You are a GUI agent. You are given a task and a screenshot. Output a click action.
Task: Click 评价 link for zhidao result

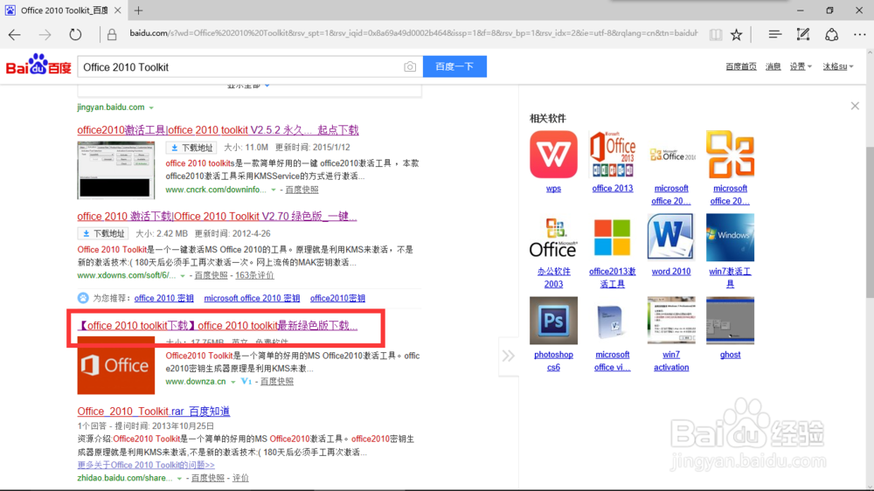click(240, 478)
